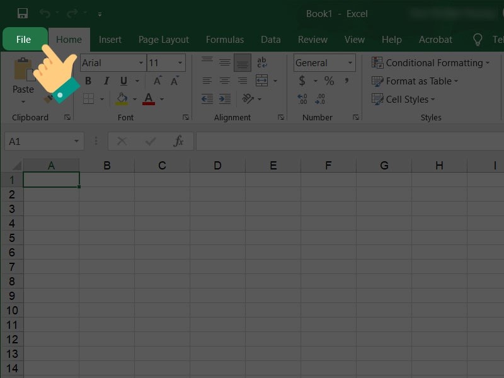The height and width of the screenshot is (378, 504).
Task: Switch to the Formulas ribbon tab
Action: [225, 39]
